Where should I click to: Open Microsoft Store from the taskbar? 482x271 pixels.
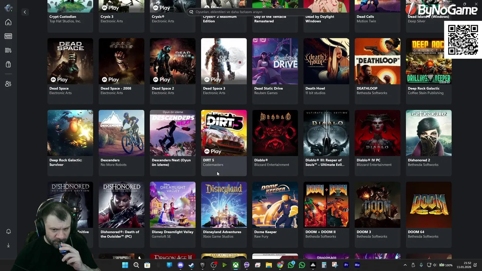[147, 265]
